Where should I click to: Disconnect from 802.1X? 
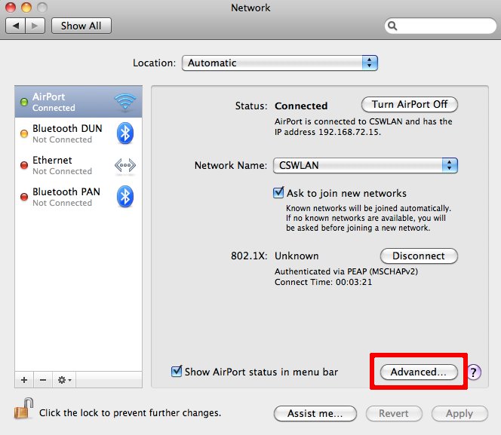click(x=419, y=256)
